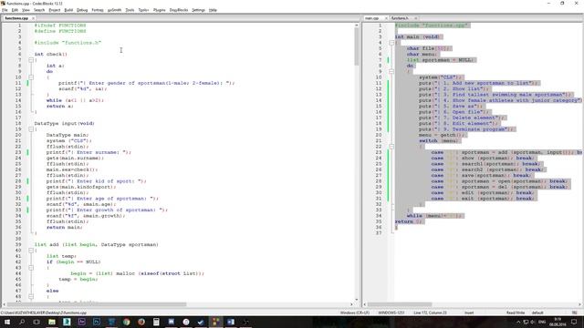Click 'DataType input(void)' text in functions.cpp
Screen dimensions: 584x328
(x=65, y=124)
